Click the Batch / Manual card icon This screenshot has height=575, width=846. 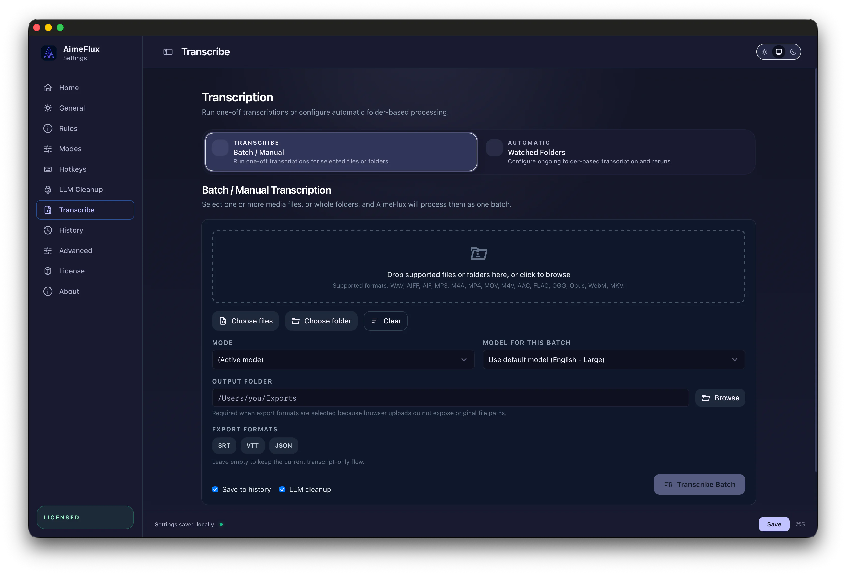(x=220, y=148)
